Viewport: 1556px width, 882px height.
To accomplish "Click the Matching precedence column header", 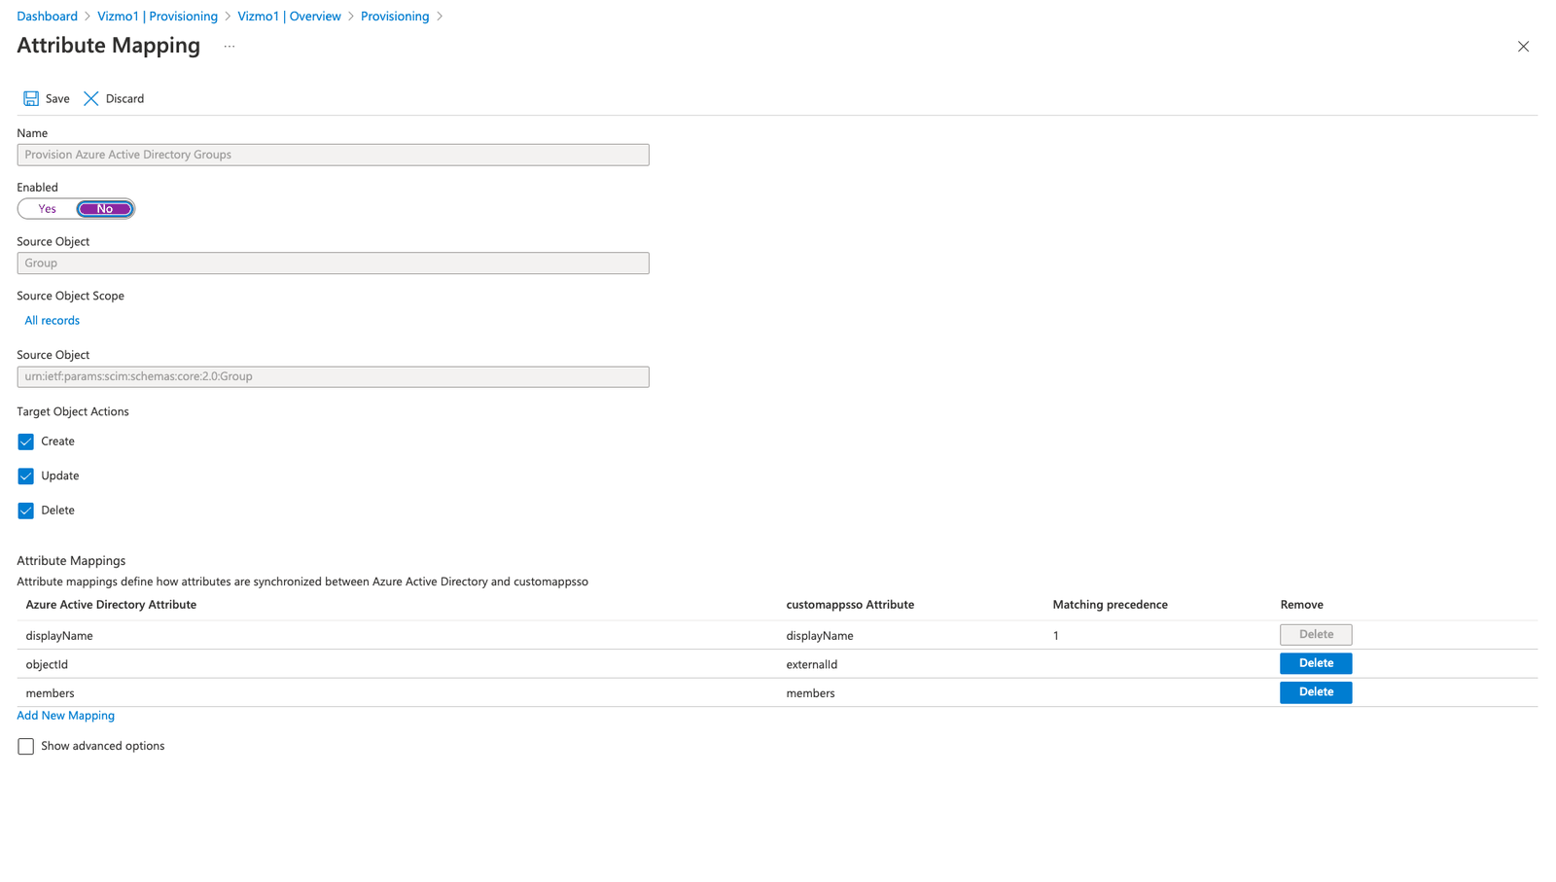I will coord(1110,605).
